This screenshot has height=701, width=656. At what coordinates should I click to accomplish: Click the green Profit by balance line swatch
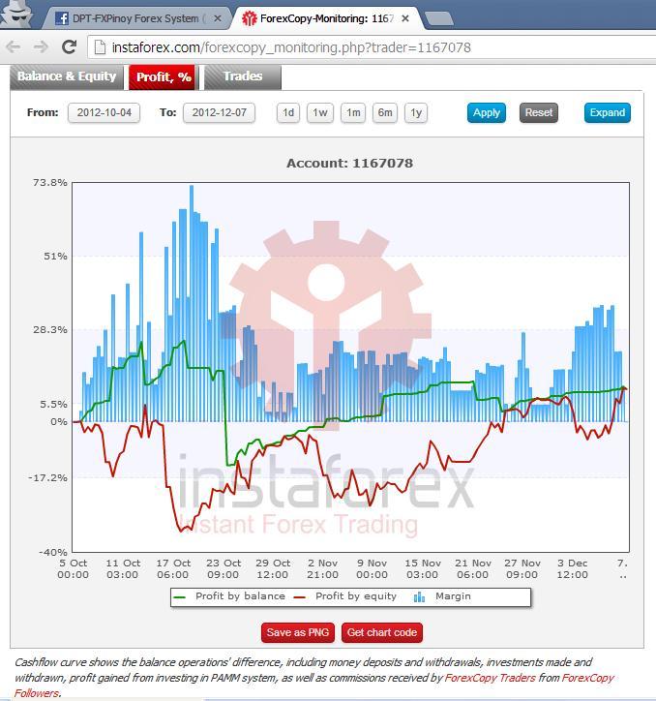pos(179,597)
